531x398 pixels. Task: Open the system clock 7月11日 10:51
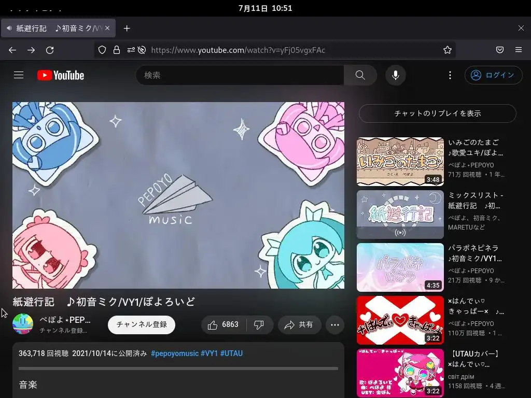point(265,8)
